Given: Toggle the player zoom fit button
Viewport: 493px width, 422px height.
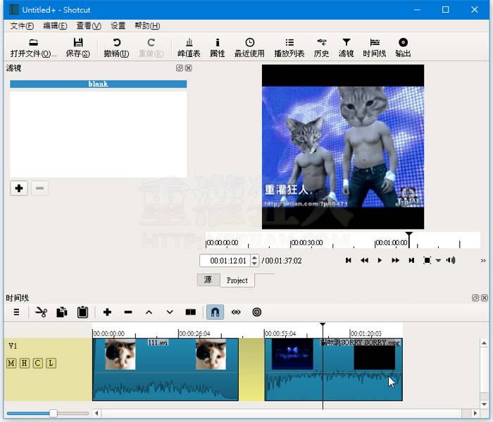Looking at the screenshot, I should (427, 261).
